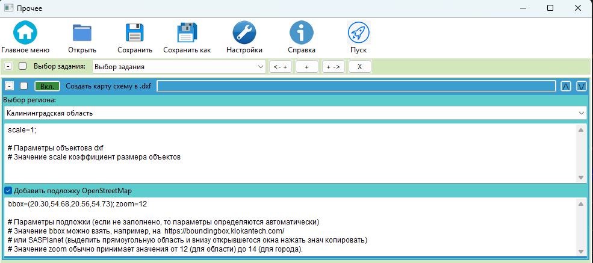Viewport: 593px width, 263px height.
Task: Click the X remove task button
Action: pos(359,67)
